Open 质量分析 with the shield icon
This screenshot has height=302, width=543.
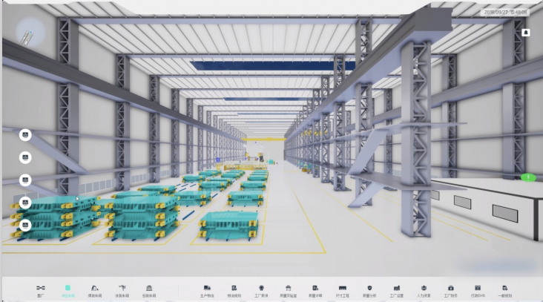click(x=369, y=289)
